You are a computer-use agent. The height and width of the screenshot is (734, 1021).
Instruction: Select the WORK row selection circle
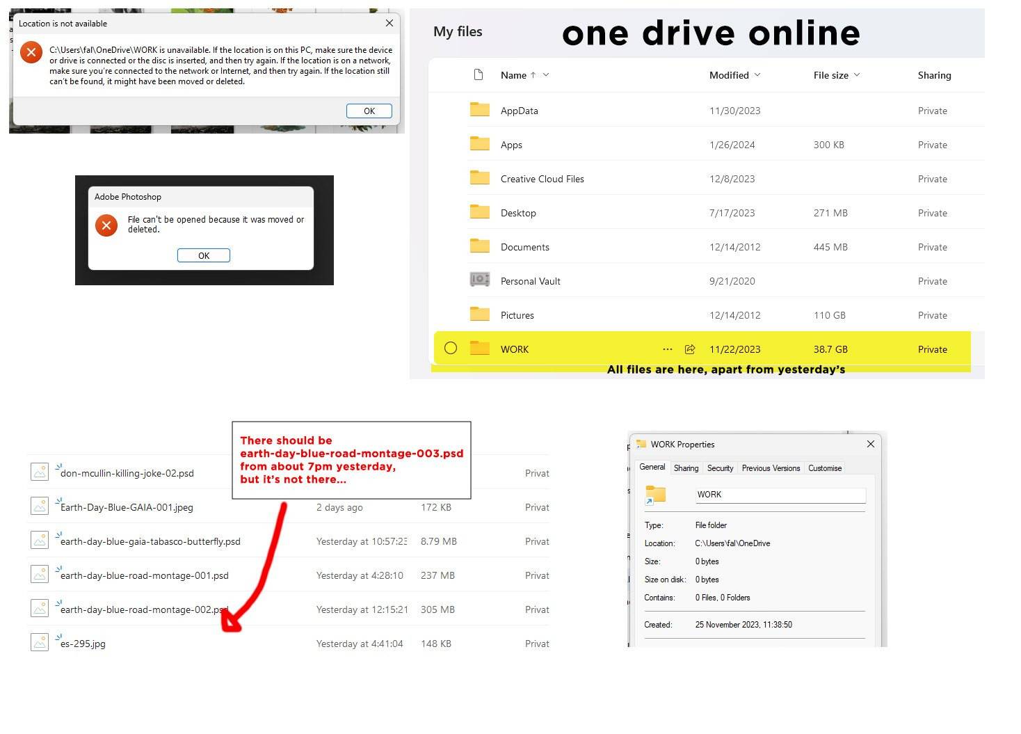click(x=451, y=348)
